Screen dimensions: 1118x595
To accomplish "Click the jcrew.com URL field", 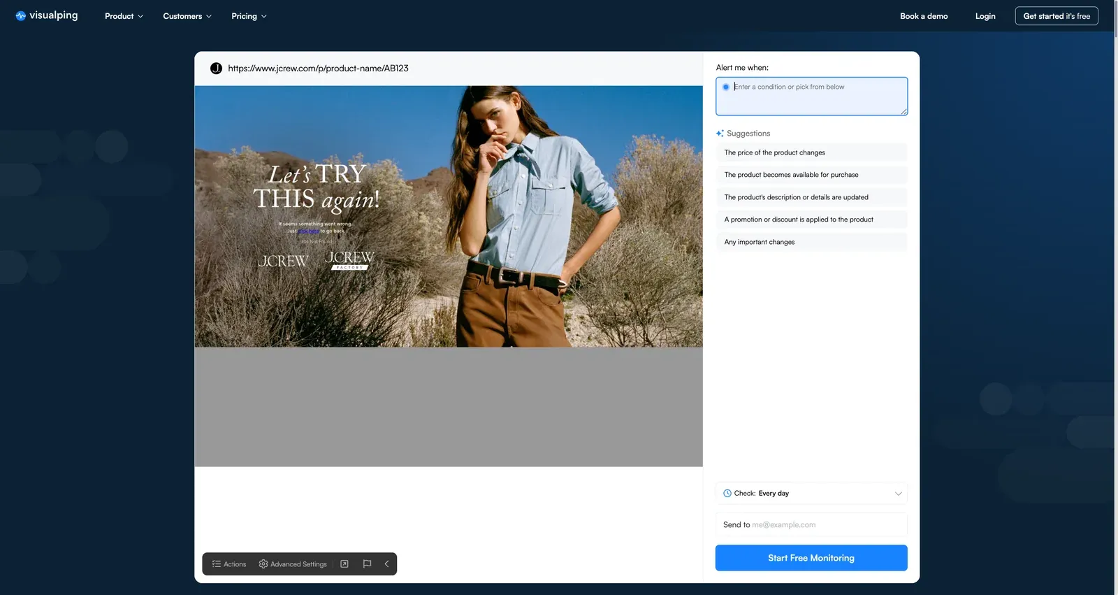I will (318, 69).
